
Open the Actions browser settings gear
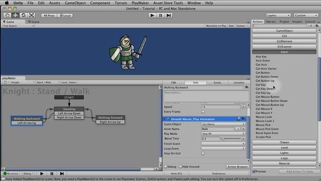click(x=317, y=26)
